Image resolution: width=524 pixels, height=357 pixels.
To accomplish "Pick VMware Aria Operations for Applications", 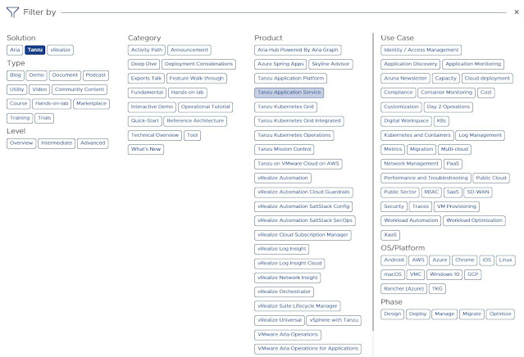I will 308,349.
